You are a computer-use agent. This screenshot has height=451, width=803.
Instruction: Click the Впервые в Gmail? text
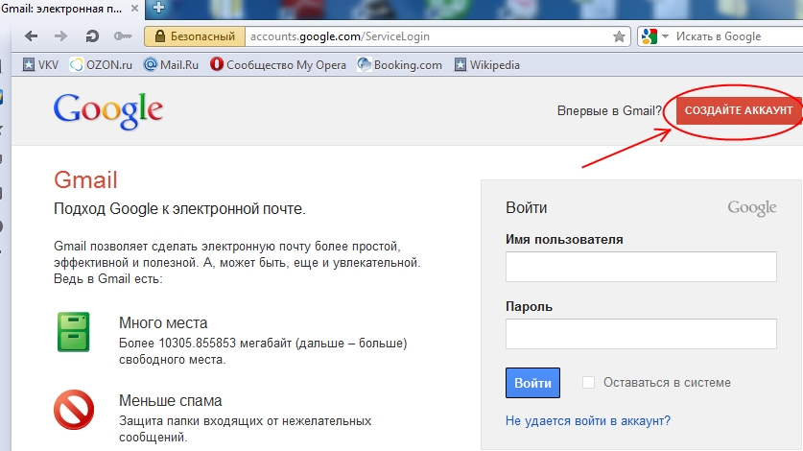609,110
